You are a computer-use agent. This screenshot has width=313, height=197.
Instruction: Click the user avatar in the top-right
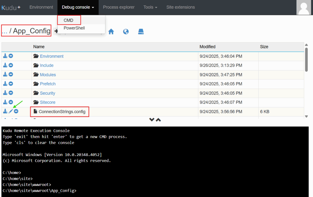pos(304,7)
